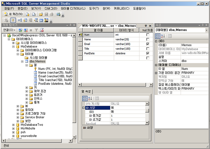The image size is (210, 149).
Task: Expand the MyDatabaseTwo database node
Action: point(13,125)
